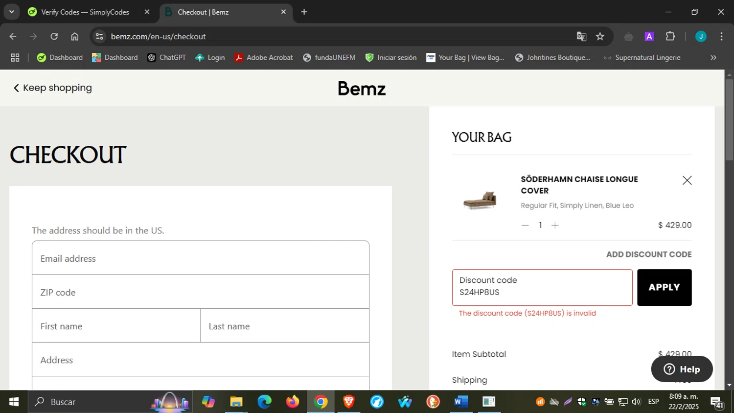Open the Chrome profile avatar
The image size is (734, 413).
point(701,37)
